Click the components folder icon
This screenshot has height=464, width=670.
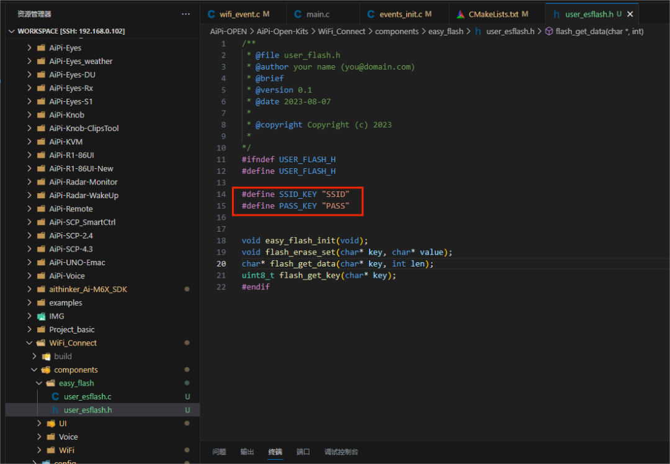[46, 370]
